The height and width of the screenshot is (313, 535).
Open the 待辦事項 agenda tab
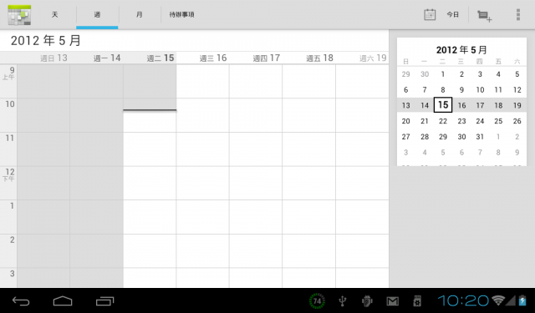coord(182,15)
